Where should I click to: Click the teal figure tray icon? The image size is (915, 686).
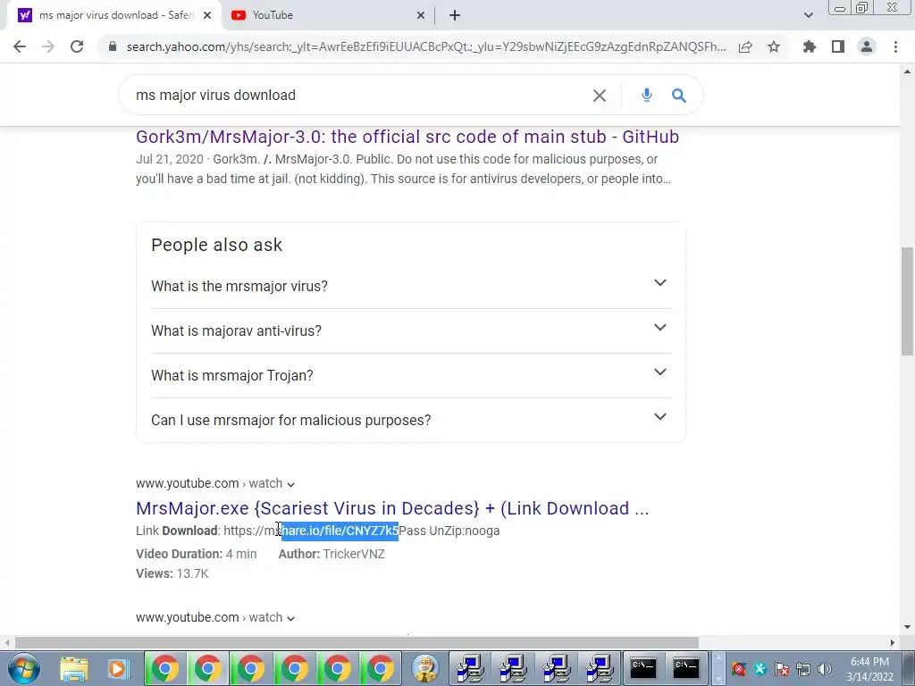pos(760,669)
